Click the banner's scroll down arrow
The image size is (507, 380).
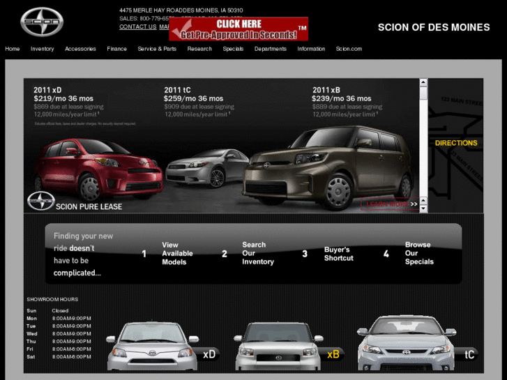(x=423, y=208)
